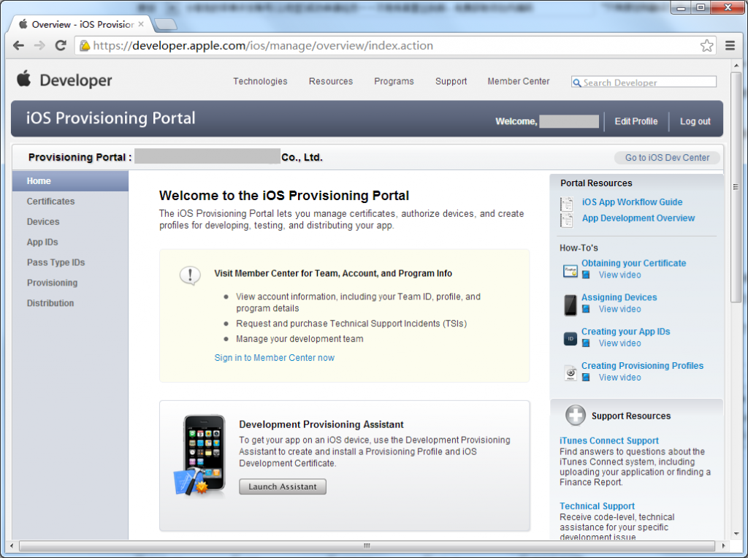Viewport: 748px width, 558px height.
Task: Click the Search Developer input field
Action: coord(644,82)
